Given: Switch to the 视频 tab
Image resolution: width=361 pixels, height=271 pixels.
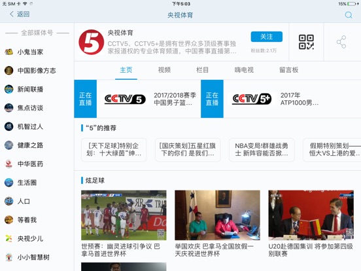Looking at the screenshot, I should pyautogui.click(x=164, y=70).
